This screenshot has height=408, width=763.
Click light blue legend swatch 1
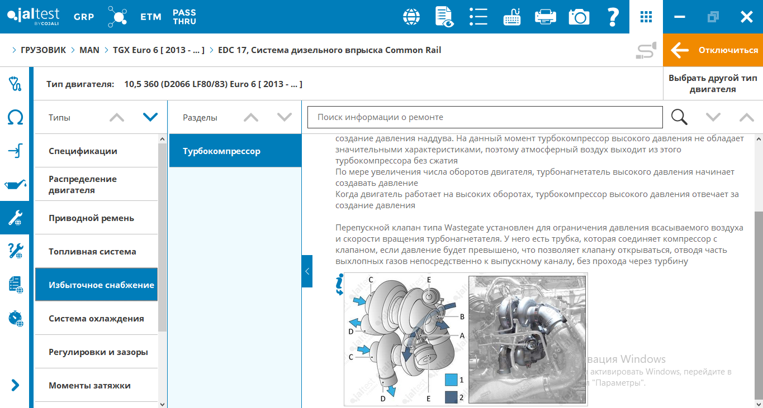tap(451, 380)
